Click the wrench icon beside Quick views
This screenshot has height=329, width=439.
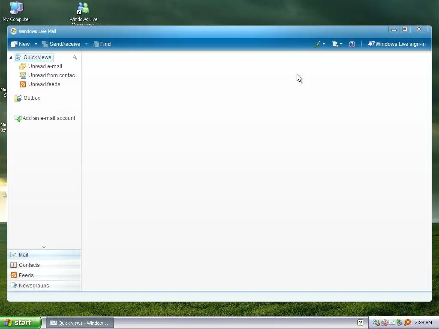click(x=75, y=57)
